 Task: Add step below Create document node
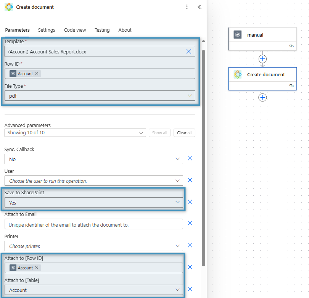click(262, 97)
